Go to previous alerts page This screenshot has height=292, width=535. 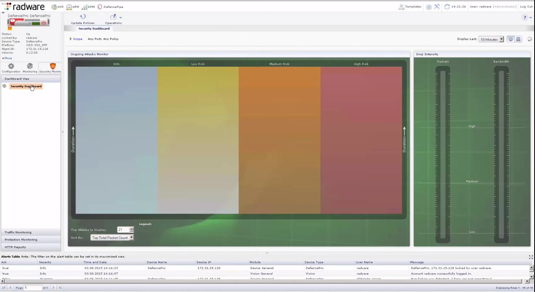(x=11, y=288)
